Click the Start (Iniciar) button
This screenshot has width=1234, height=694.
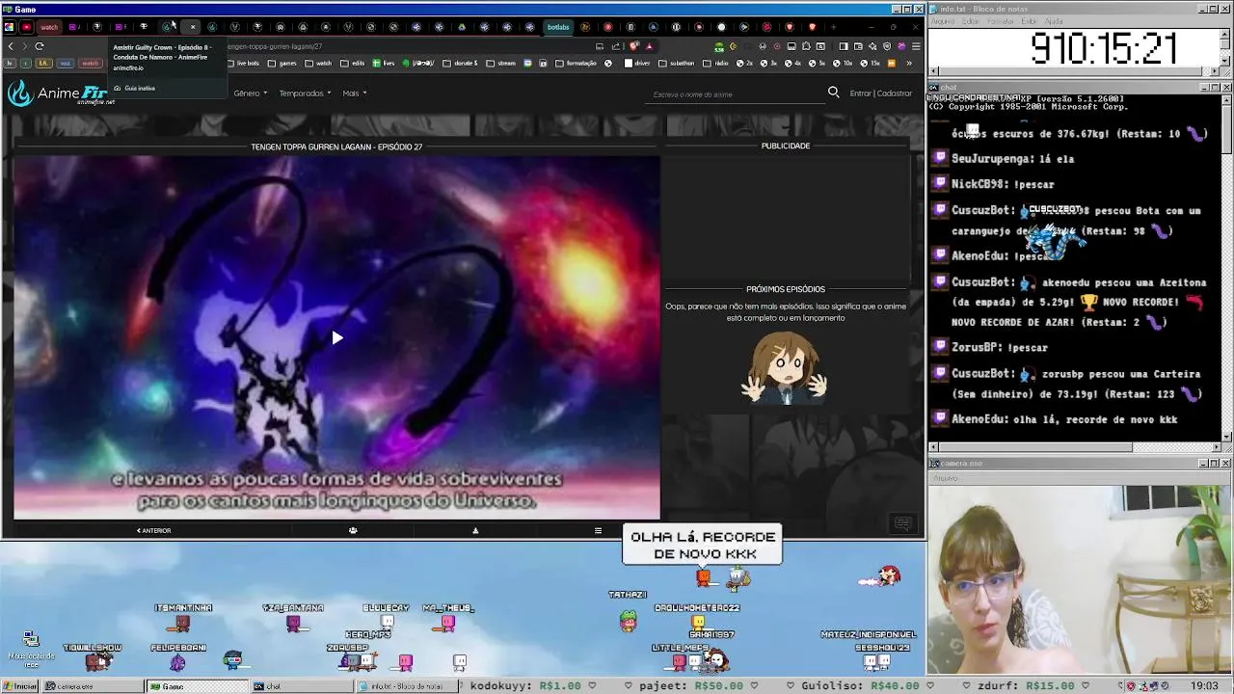[20, 686]
